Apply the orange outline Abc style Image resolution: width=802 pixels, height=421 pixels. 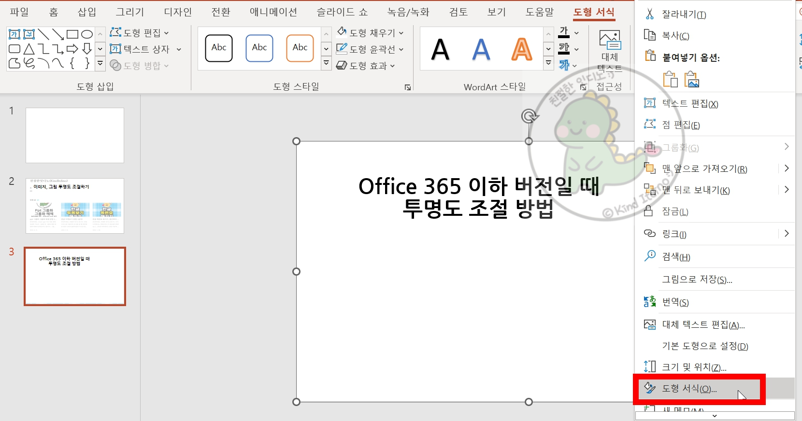(300, 48)
